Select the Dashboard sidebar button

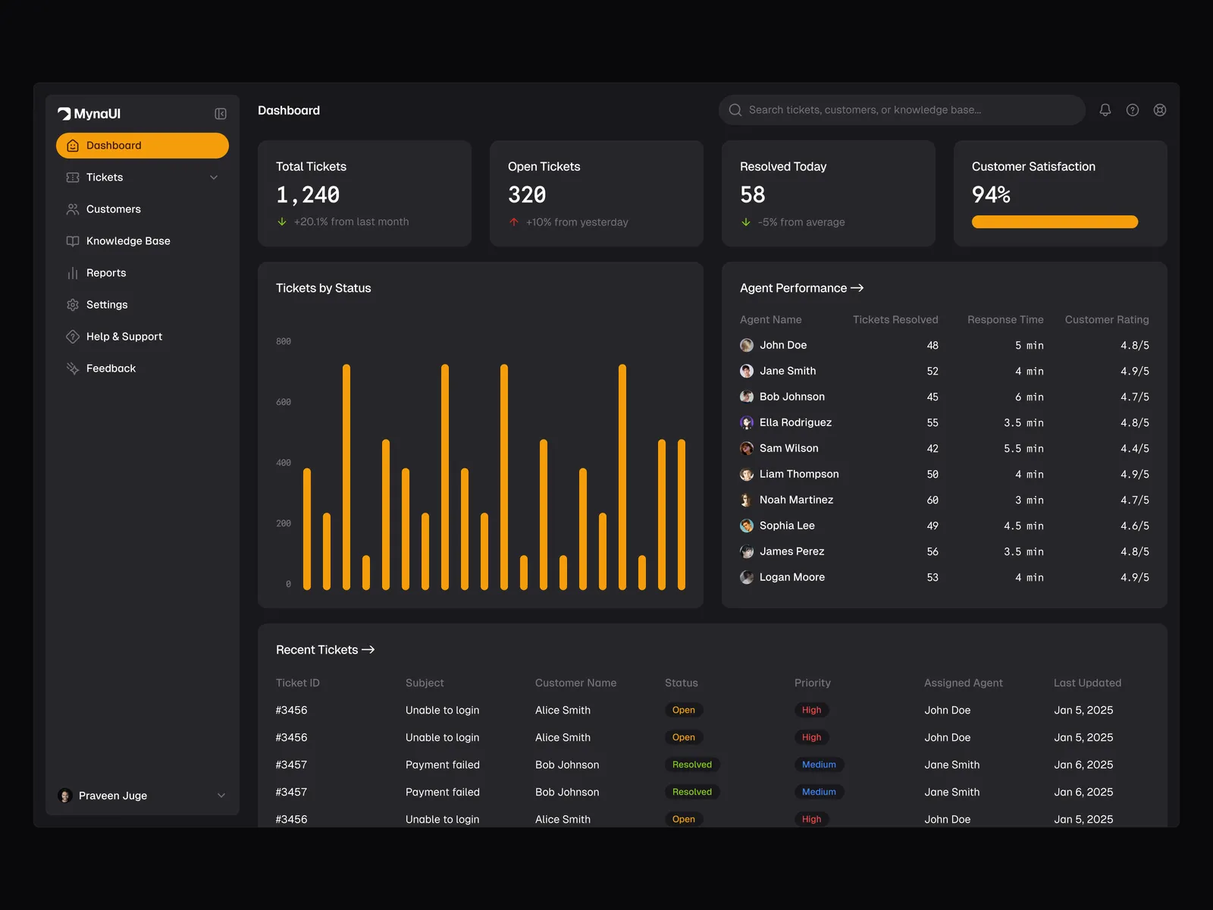143,146
